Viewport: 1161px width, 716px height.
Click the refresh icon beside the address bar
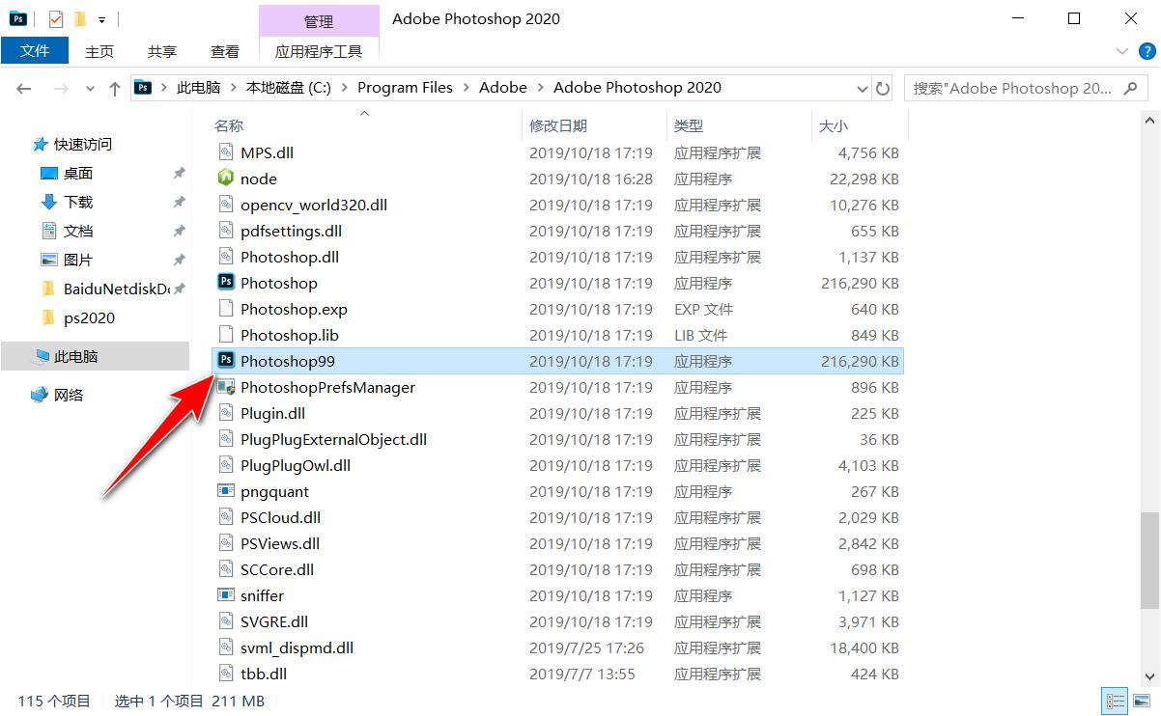pyautogui.click(x=883, y=87)
